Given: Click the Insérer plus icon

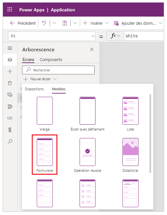Looking at the screenshot, I should point(85,23).
